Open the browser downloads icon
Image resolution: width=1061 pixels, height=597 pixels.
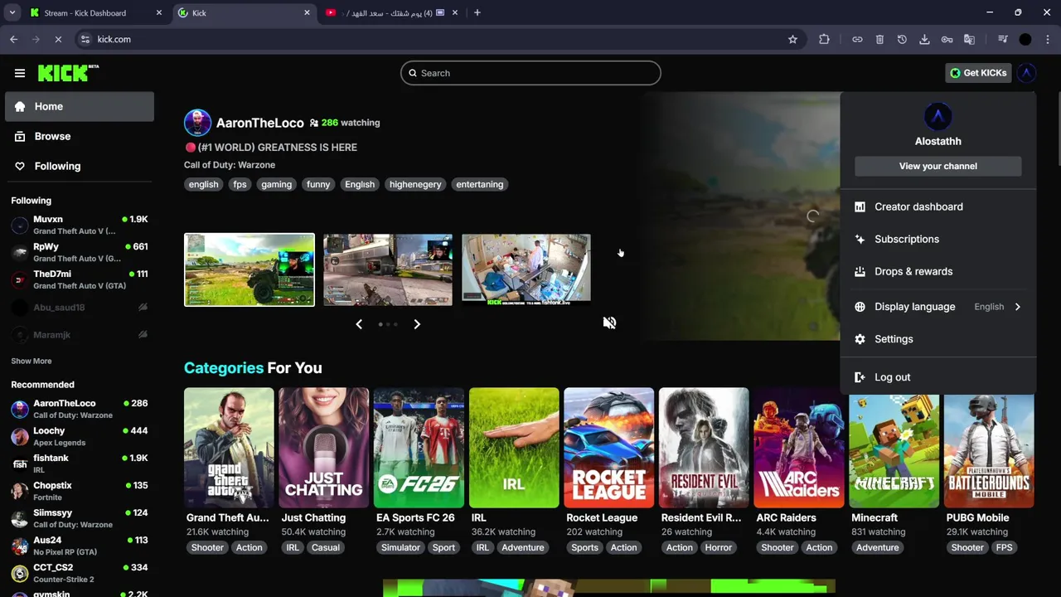click(x=924, y=39)
